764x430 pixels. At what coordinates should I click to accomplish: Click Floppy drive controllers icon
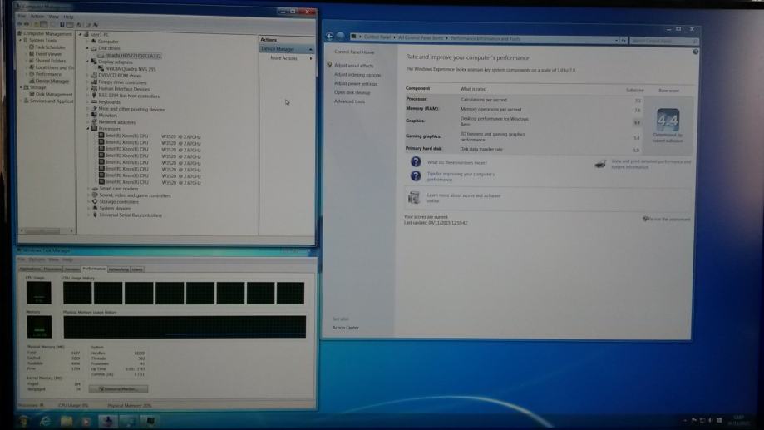[x=95, y=82]
